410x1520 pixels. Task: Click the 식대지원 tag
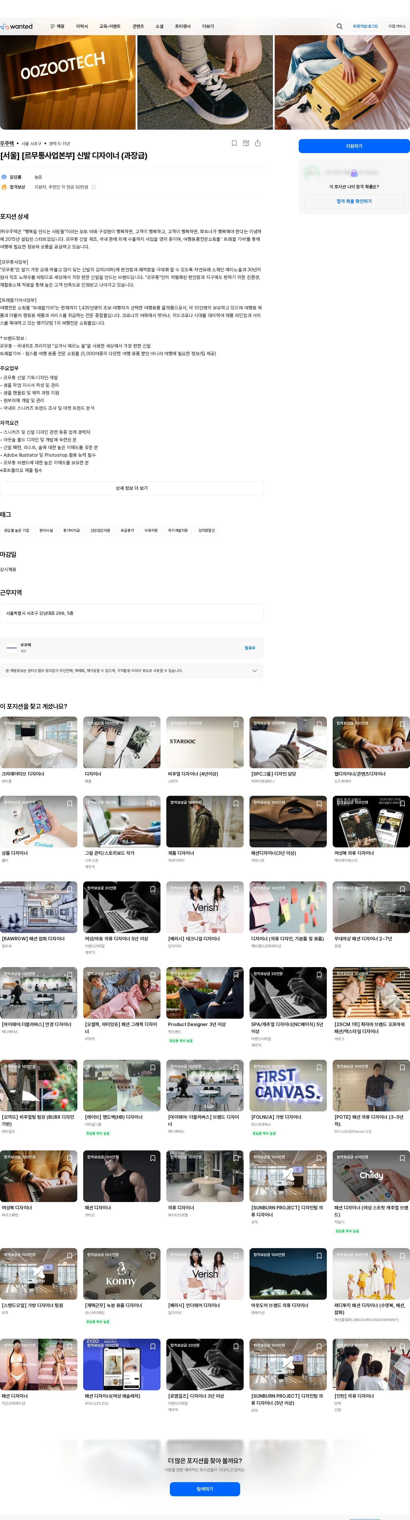point(151,530)
